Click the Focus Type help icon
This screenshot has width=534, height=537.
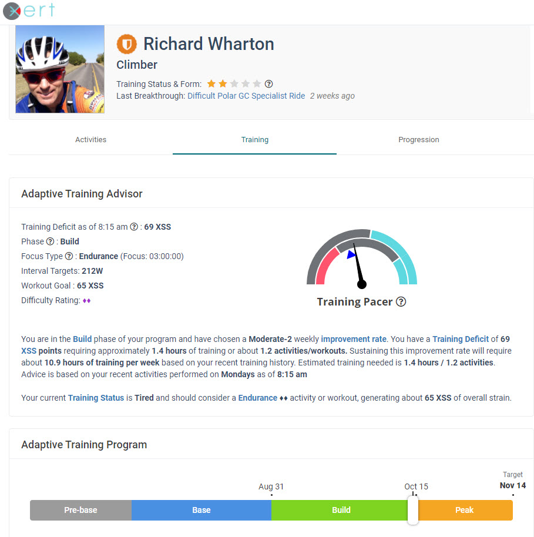69,256
